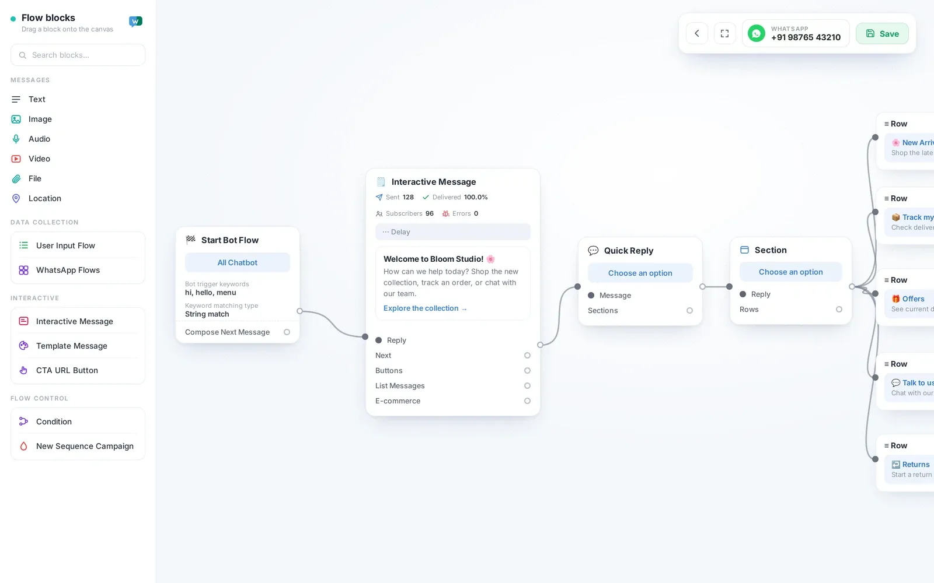Click the Interactive Message node notepad icon
This screenshot has width=934, height=583.
click(x=381, y=182)
